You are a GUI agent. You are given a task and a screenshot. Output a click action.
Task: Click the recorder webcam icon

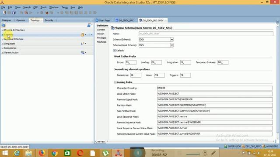pyautogui.click(x=205, y=153)
